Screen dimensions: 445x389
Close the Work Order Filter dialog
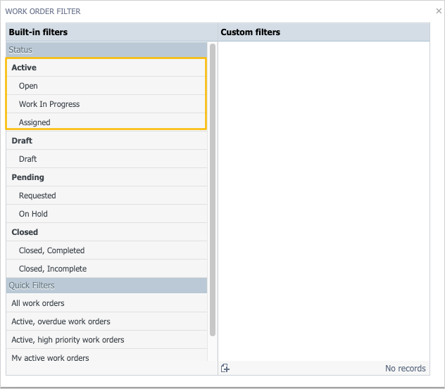pyautogui.click(x=439, y=11)
